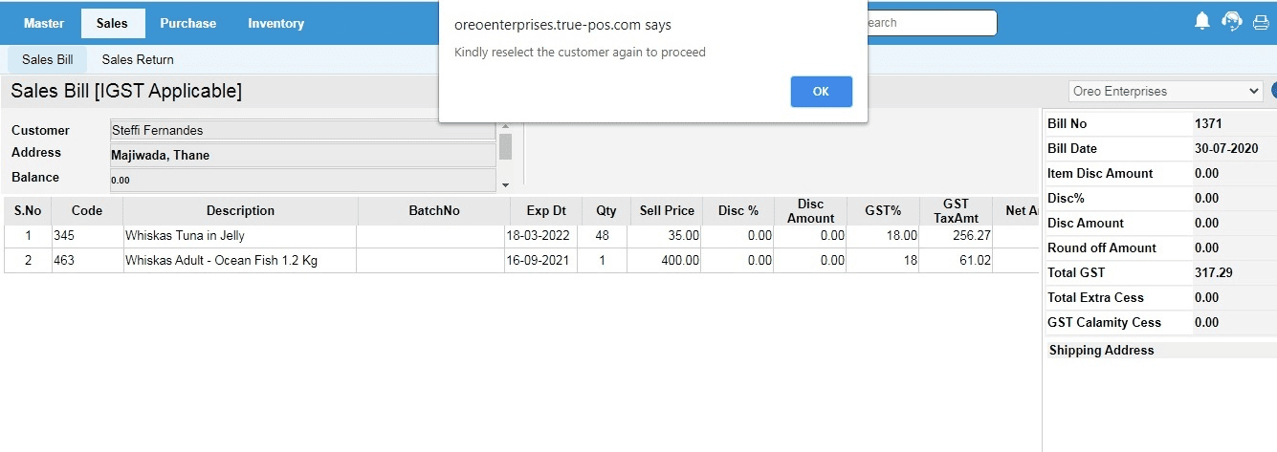Viewport: 1277px width, 452px height.
Task: Click the Address field showing Majiwada, Thane
Action: point(301,155)
